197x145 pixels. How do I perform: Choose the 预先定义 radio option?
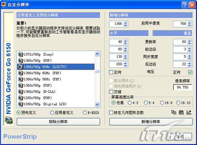tap(19, 113)
